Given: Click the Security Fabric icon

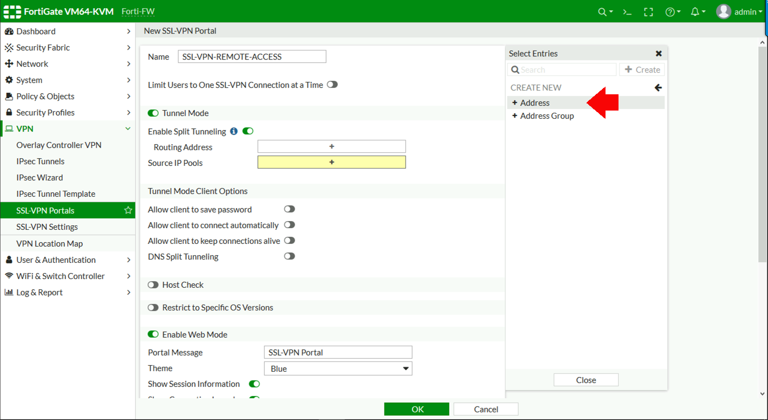Looking at the screenshot, I should (9, 48).
